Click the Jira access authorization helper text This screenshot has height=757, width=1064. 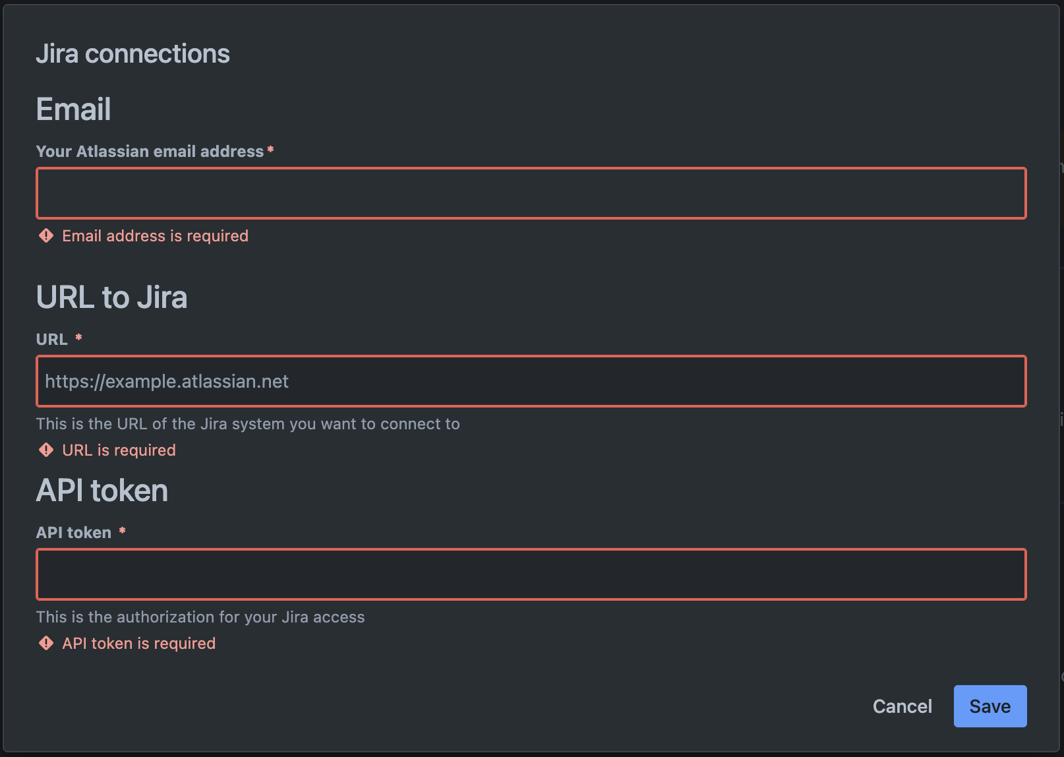click(x=200, y=617)
